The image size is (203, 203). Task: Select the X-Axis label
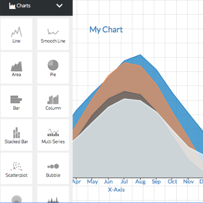point(116,190)
